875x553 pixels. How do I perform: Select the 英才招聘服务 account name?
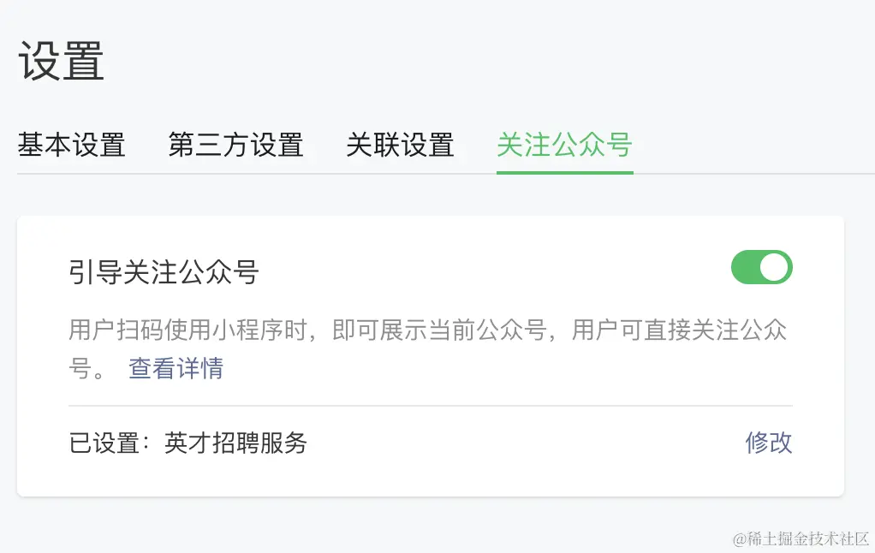tap(235, 443)
